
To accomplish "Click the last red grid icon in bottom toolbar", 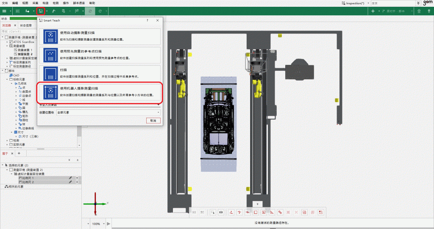I will (x=320, y=212).
